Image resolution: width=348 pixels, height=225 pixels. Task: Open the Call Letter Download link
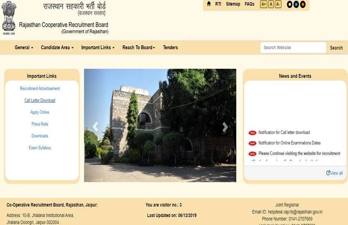[40, 100]
